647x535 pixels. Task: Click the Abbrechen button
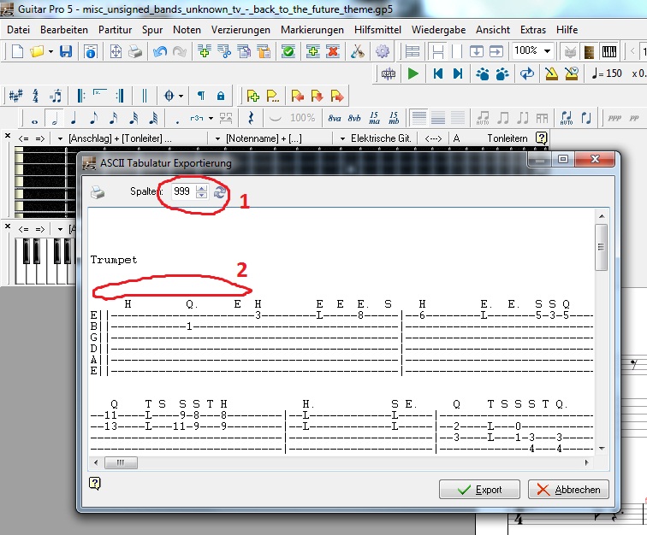[x=568, y=490]
